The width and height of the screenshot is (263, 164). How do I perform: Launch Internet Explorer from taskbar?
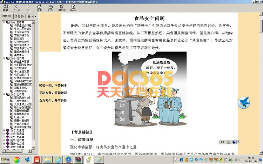[58, 160]
